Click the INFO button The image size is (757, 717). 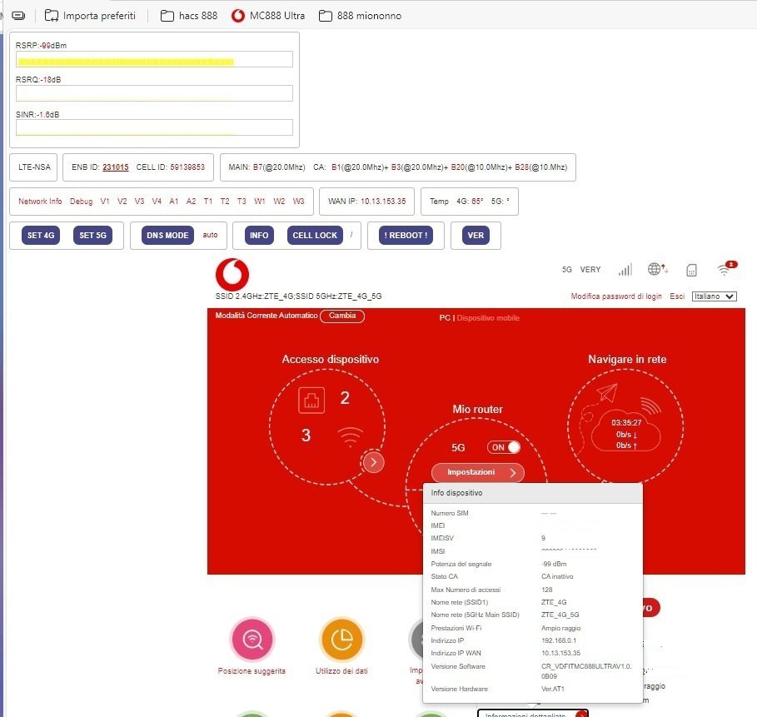pos(259,235)
